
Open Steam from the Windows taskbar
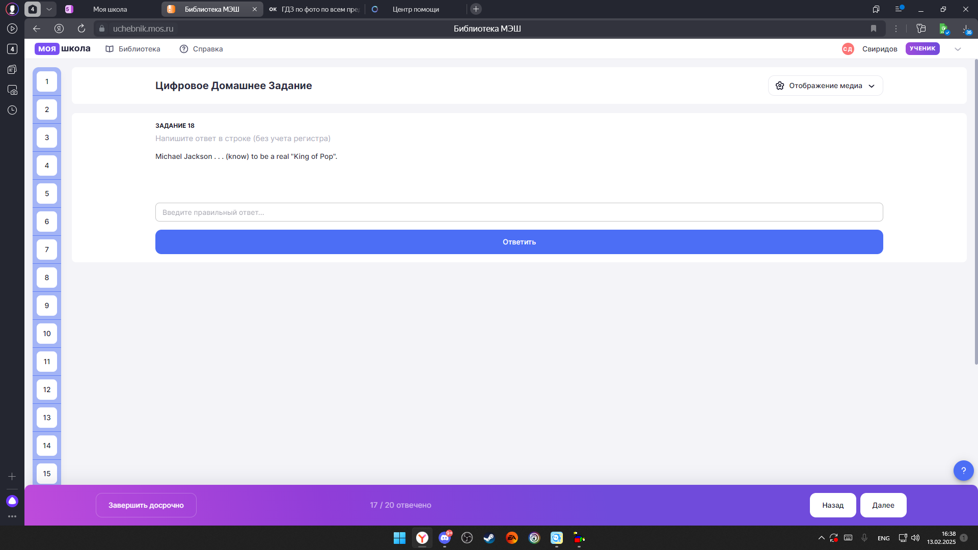pyautogui.click(x=489, y=538)
